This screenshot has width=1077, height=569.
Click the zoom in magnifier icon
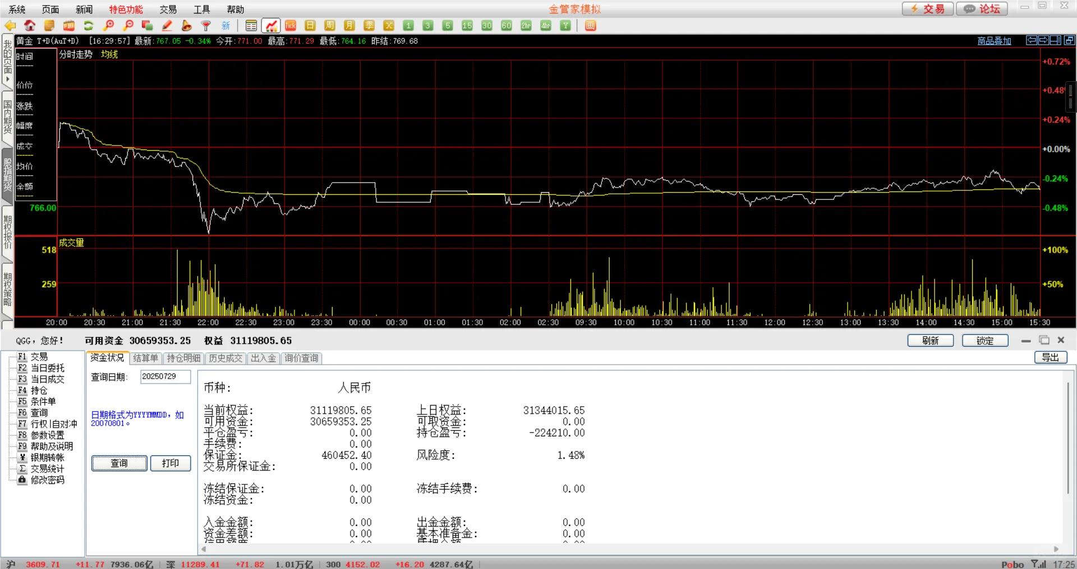point(109,26)
